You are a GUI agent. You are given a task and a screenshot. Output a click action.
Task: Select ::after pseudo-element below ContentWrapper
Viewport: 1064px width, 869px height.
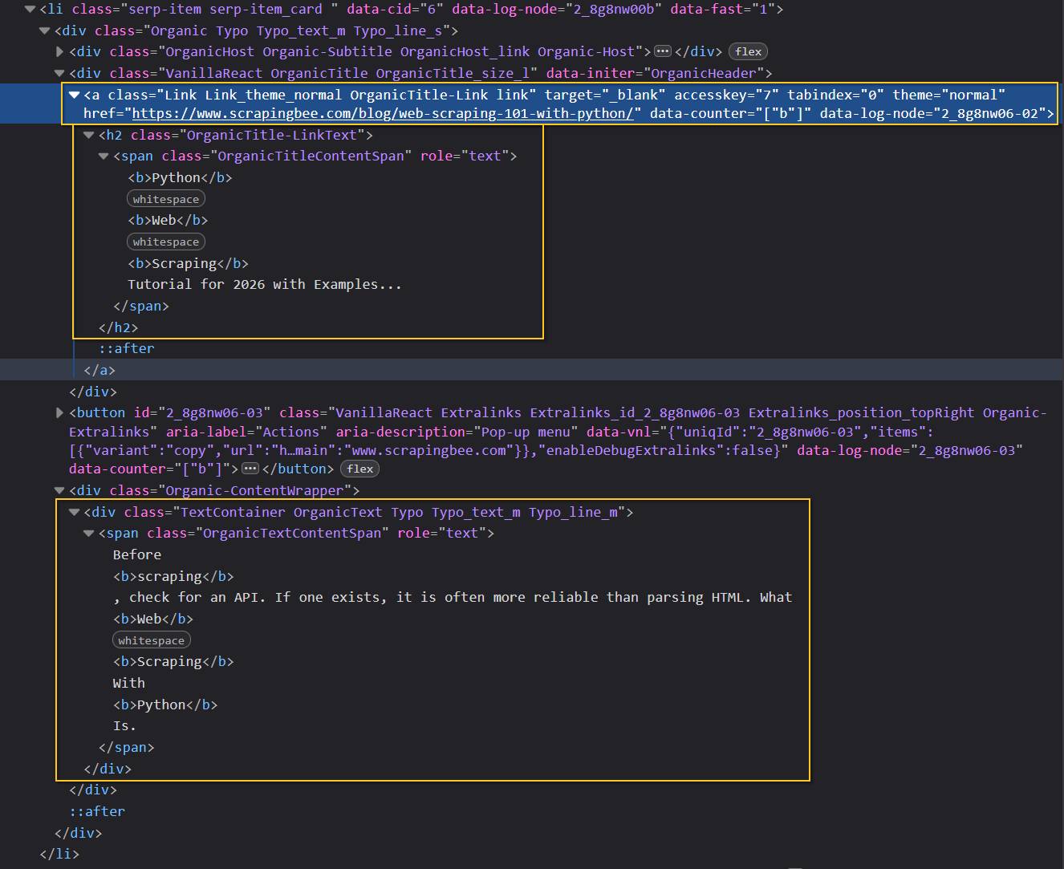point(97,811)
